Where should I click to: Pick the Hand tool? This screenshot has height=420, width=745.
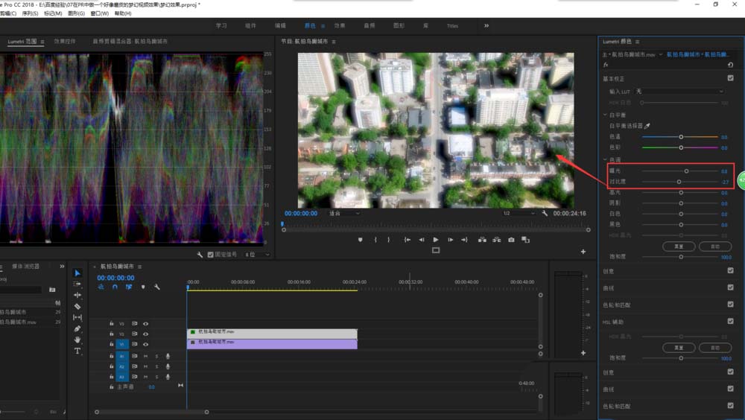click(77, 340)
